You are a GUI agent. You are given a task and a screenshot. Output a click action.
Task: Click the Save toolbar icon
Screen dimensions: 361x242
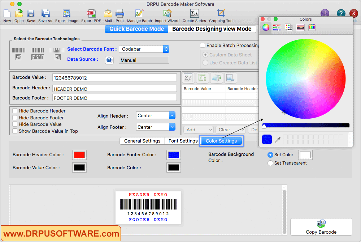point(31,13)
